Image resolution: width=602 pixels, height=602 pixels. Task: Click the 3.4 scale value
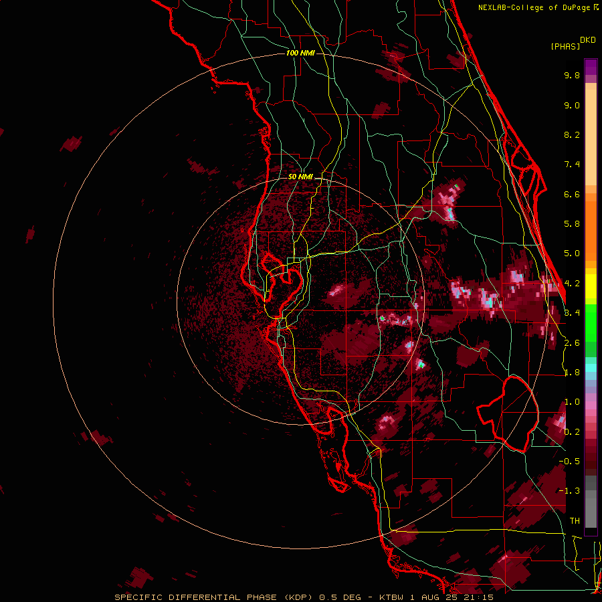click(572, 313)
